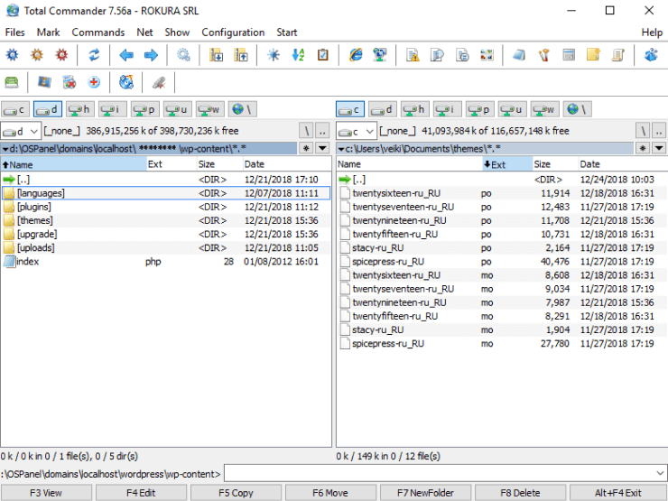The height and width of the screenshot is (501, 668).
Task: Open left panel network neighborhood button
Action: pos(243,109)
